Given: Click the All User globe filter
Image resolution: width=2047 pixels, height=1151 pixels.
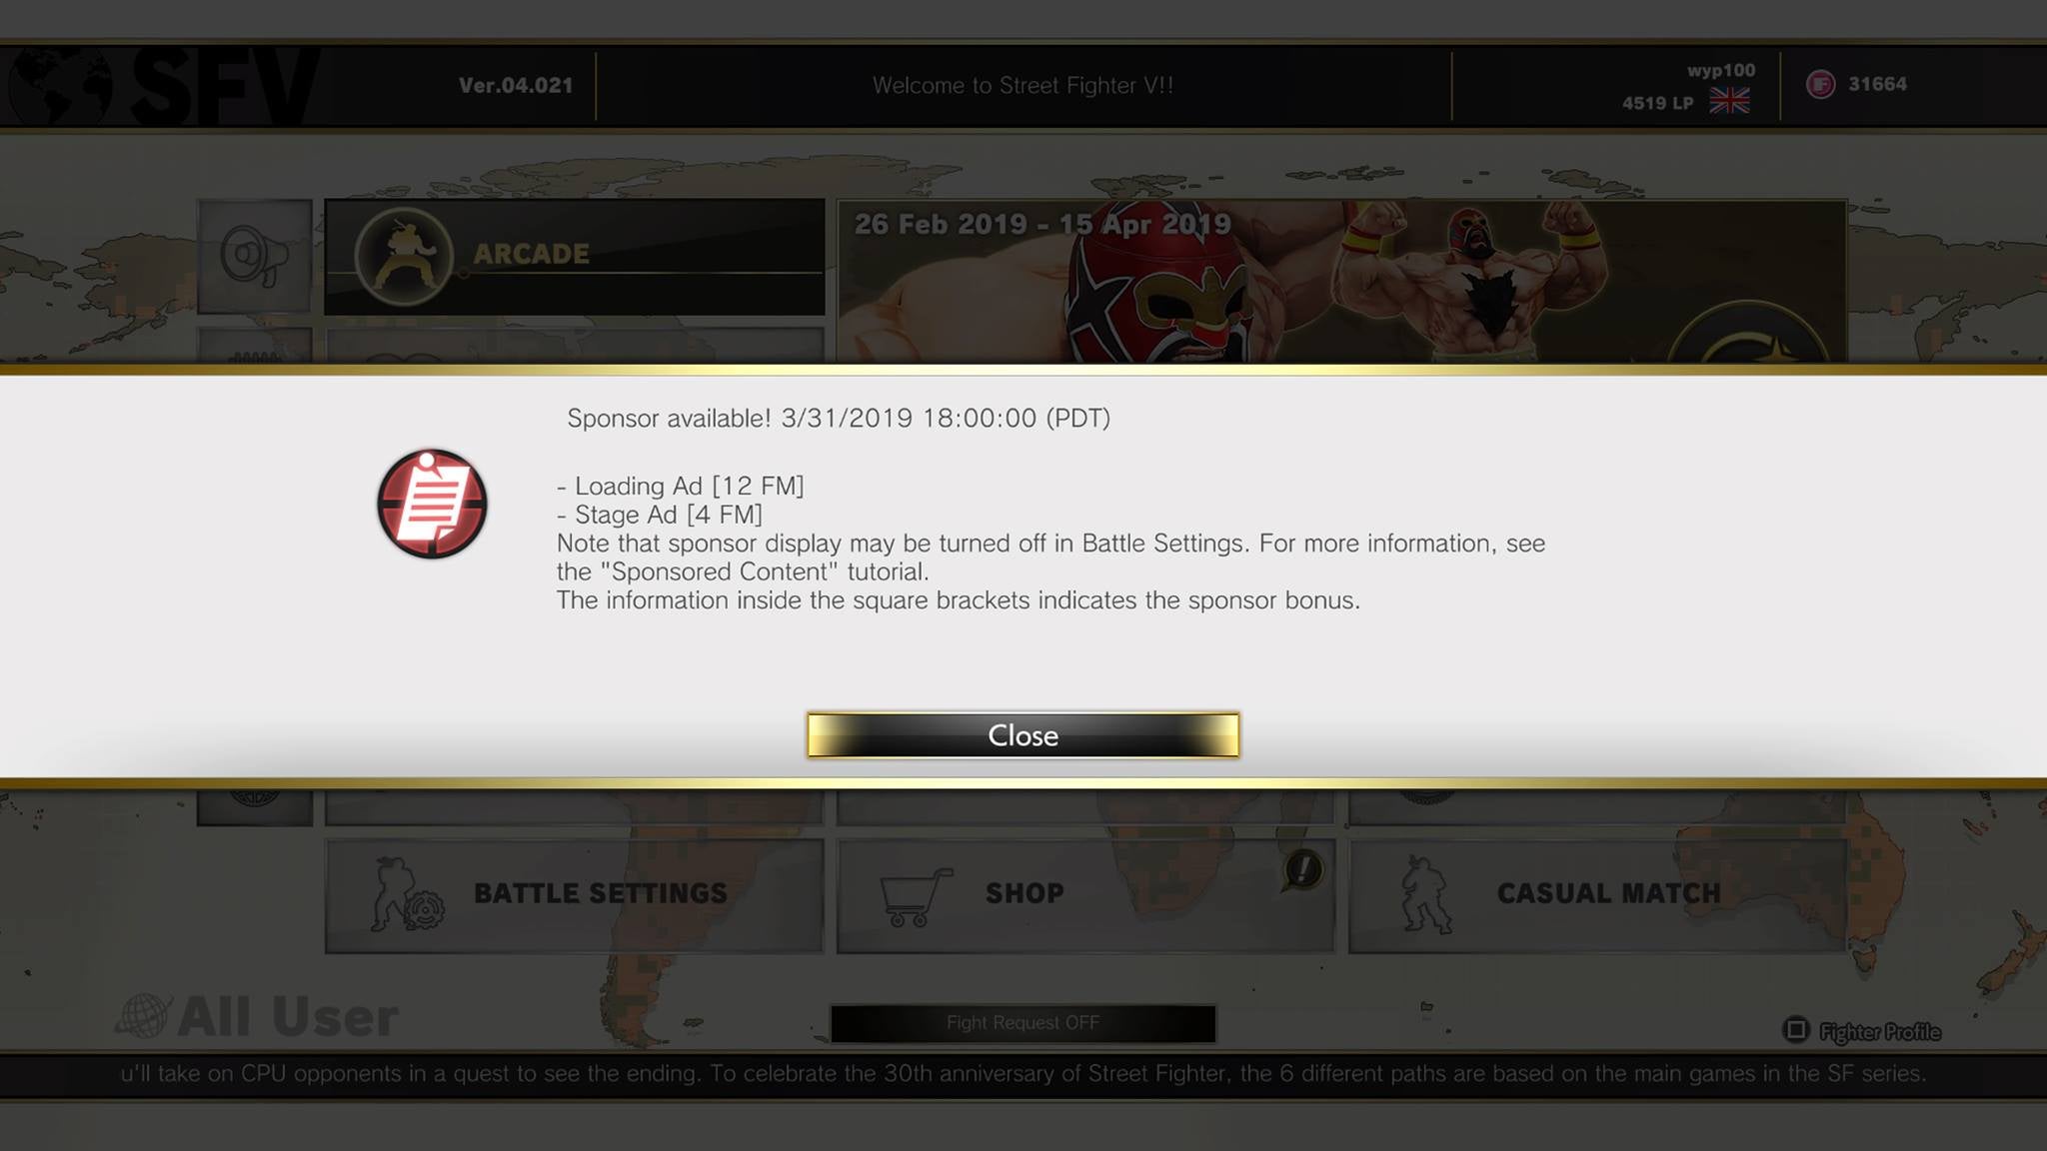Looking at the screenshot, I should pos(258,1017).
